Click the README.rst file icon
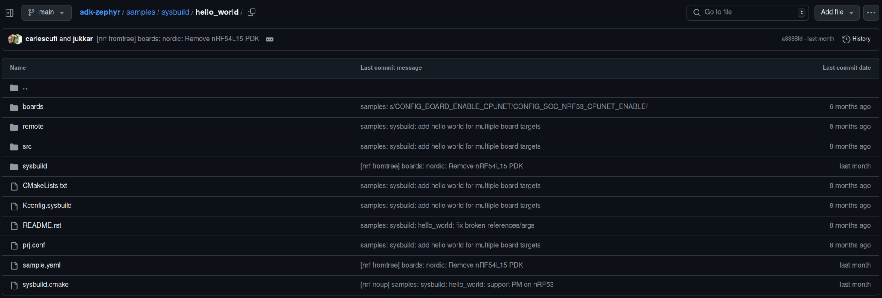 14,226
